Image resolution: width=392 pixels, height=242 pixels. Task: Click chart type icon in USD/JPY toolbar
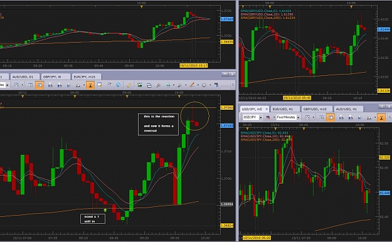coord(307,117)
